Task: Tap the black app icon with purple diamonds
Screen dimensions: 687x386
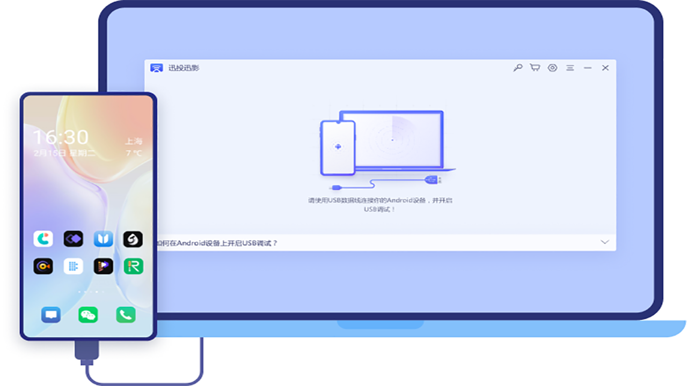Action: tap(73, 239)
